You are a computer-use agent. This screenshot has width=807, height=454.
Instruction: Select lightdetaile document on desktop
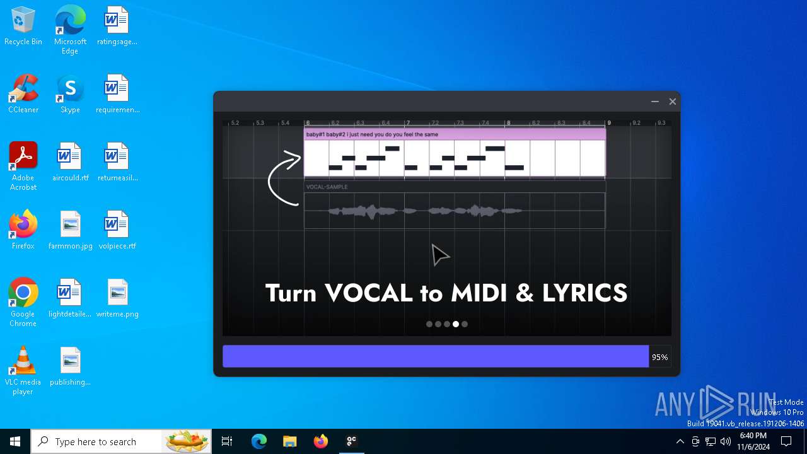pos(70,298)
